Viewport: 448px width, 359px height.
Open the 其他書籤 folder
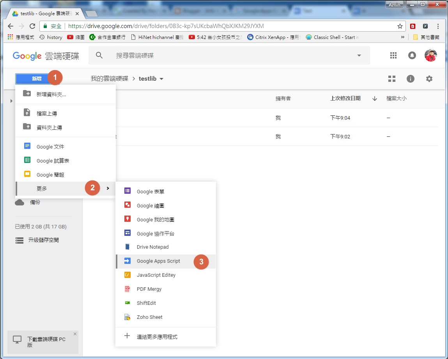click(426, 37)
